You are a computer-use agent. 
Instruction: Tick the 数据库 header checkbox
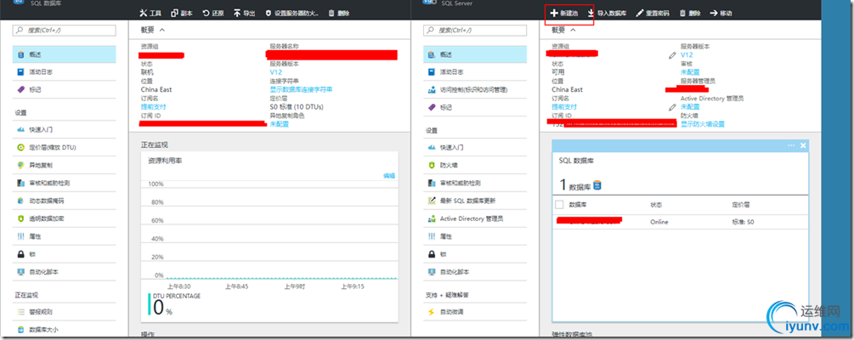point(559,204)
